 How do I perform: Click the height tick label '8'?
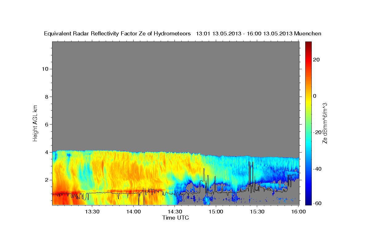coord(46,97)
